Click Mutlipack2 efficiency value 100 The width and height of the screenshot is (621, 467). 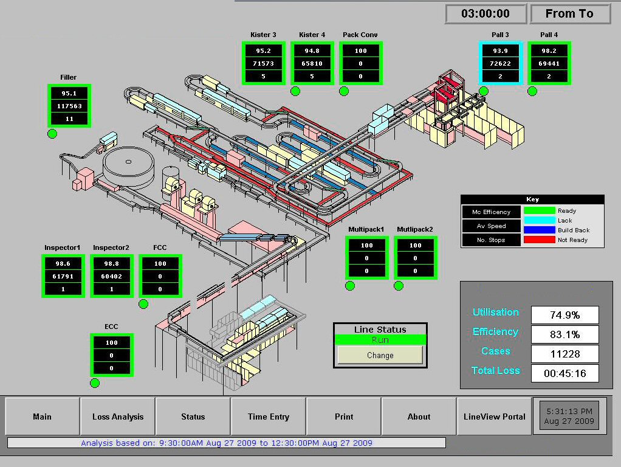pyautogui.click(x=416, y=246)
